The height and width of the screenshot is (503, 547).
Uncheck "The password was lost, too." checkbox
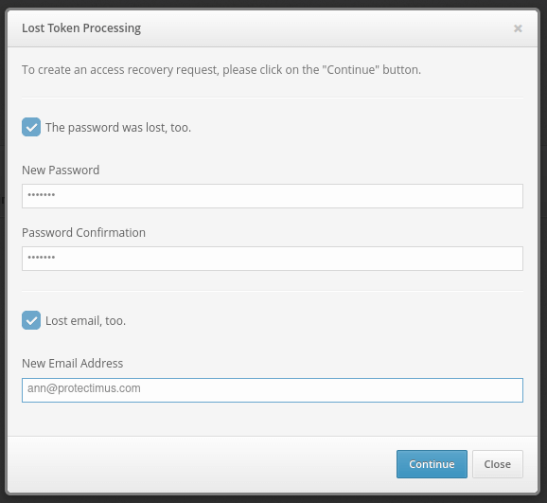click(x=31, y=127)
